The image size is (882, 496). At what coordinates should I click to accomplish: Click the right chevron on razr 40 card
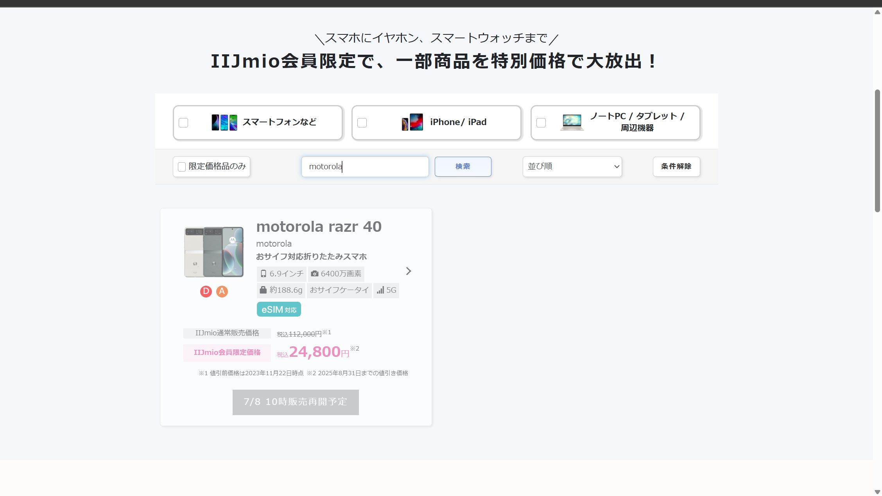[x=409, y=271]
